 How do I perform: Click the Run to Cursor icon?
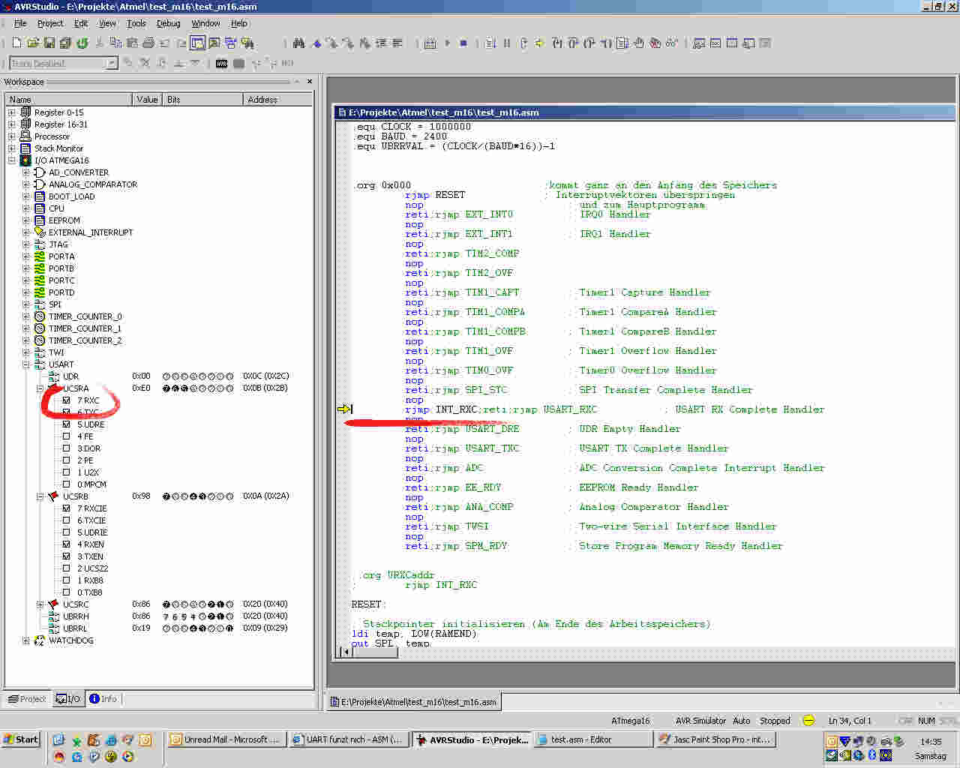click(x=606, y=43)
